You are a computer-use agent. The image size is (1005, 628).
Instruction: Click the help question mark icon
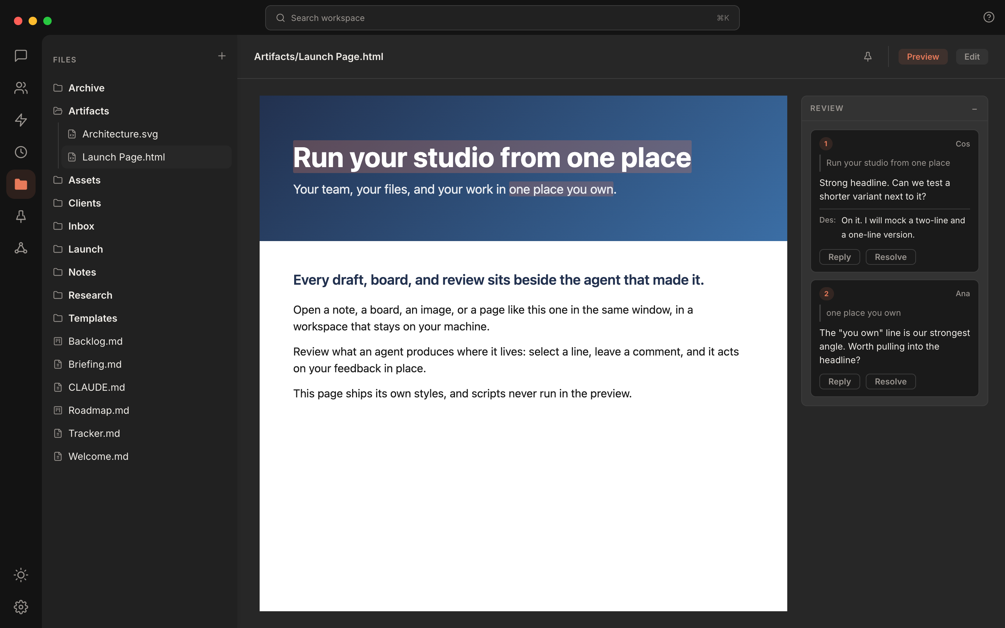(988, 17)
